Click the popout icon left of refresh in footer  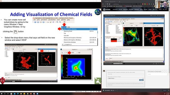tap(154, 64)
